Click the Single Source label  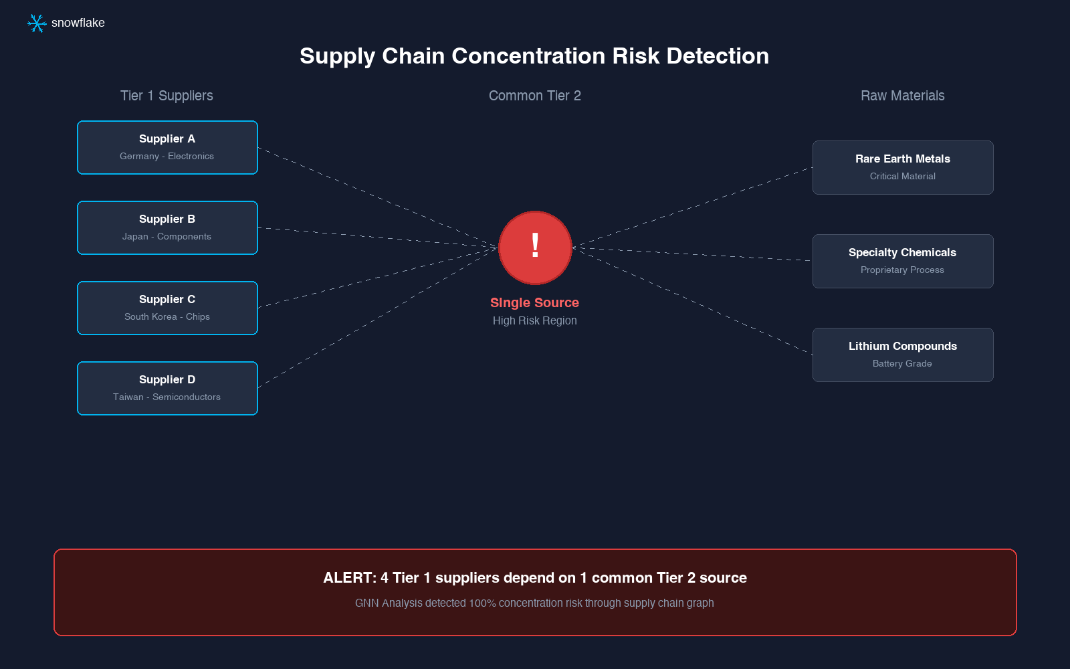click(x=534, y=303)
